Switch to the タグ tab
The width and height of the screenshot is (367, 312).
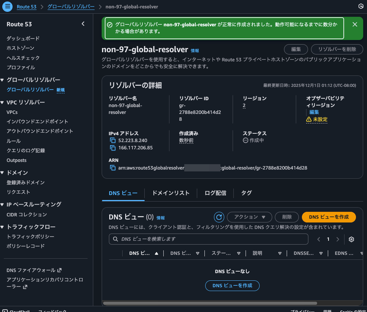(246, 193)
